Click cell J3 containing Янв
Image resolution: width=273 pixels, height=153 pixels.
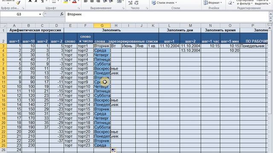tap(141, 46)
